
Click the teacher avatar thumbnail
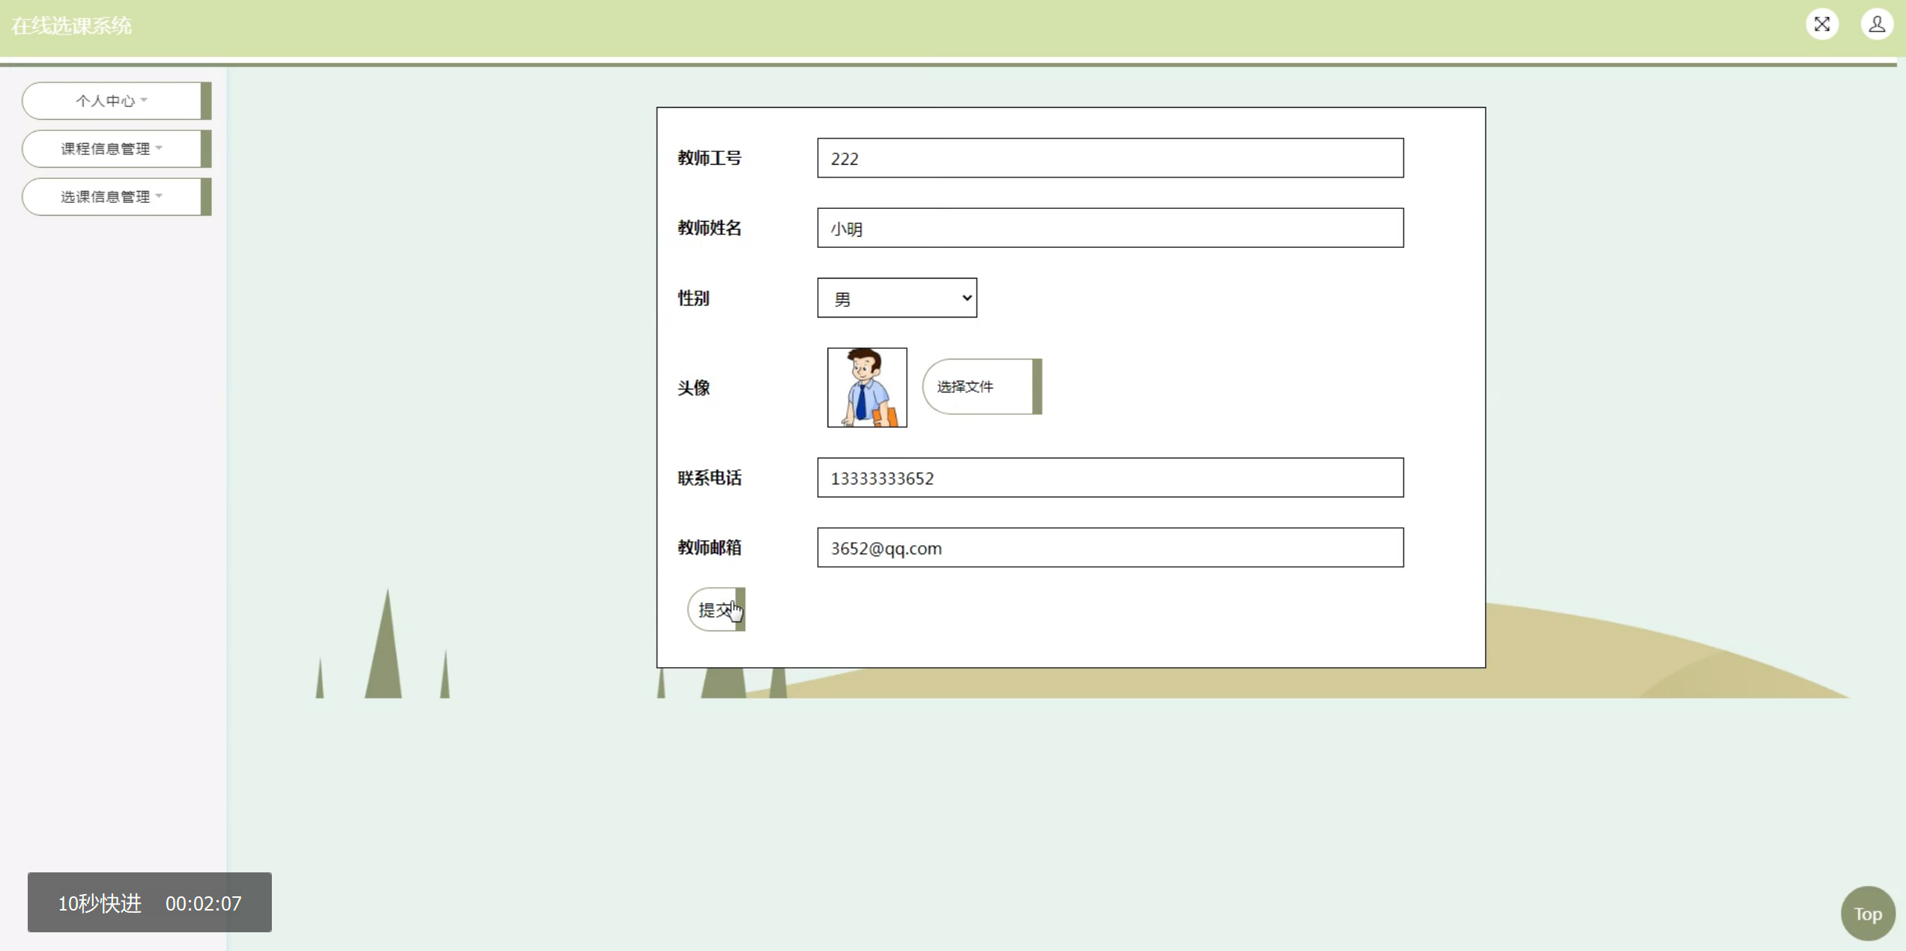pos(866,387)
